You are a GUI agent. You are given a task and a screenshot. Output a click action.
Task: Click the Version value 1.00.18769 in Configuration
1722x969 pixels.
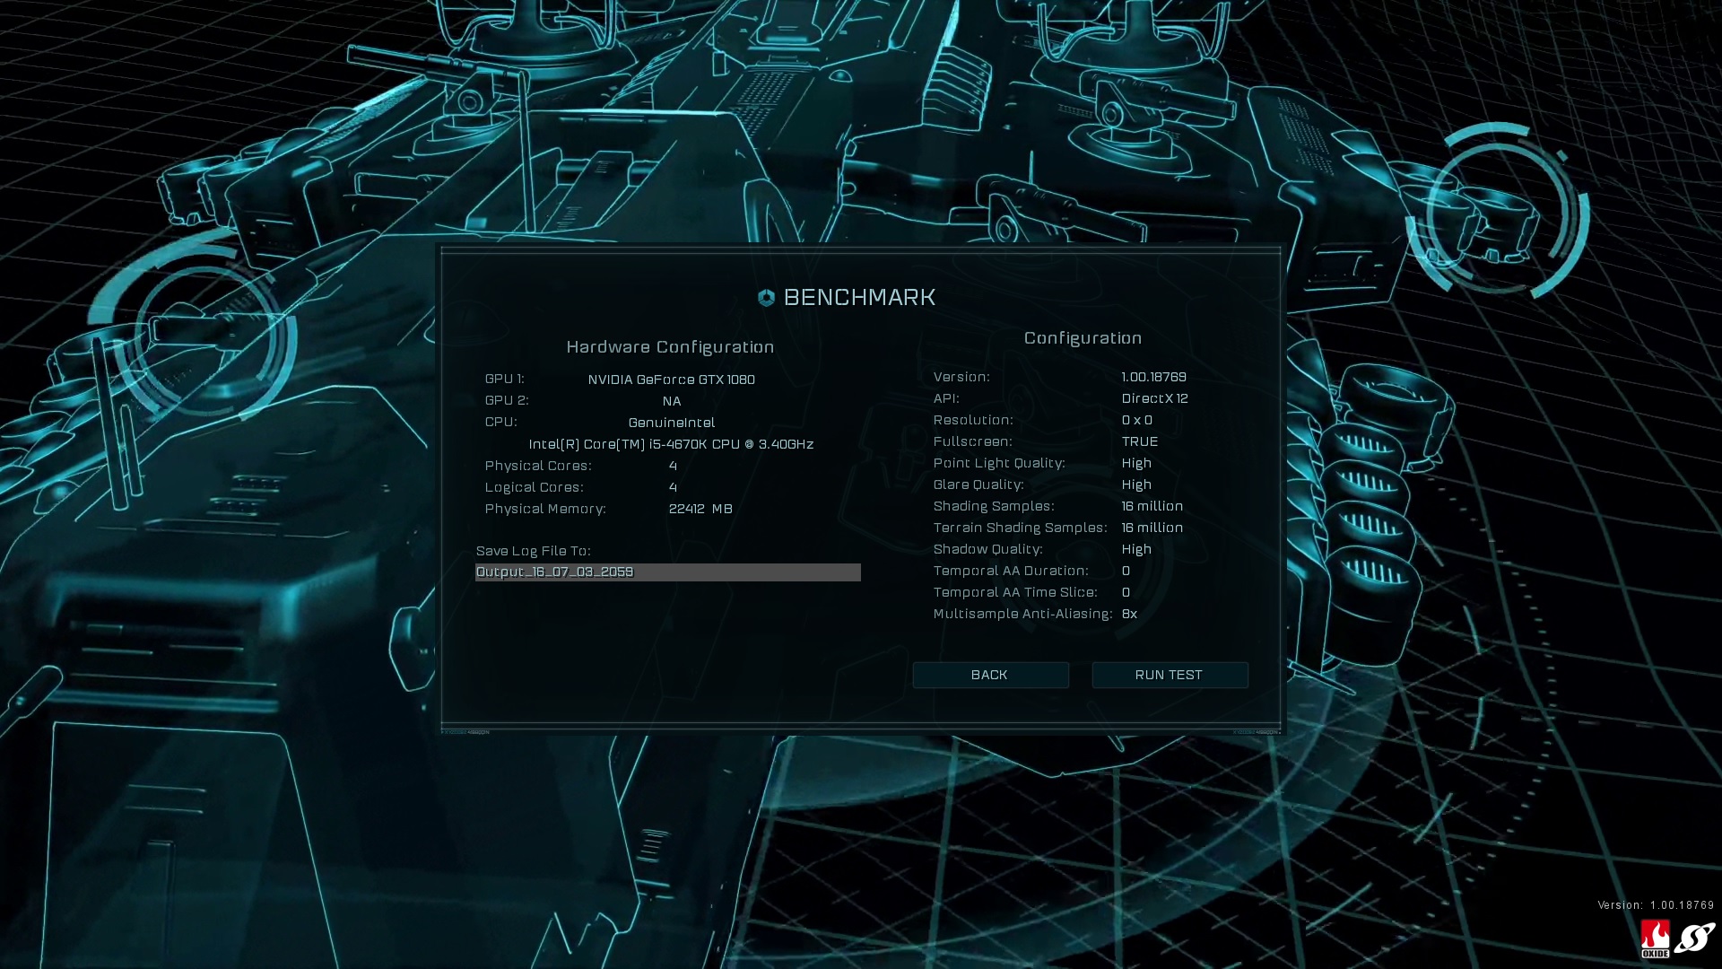pyautogui.click(x=1153, y=377)
